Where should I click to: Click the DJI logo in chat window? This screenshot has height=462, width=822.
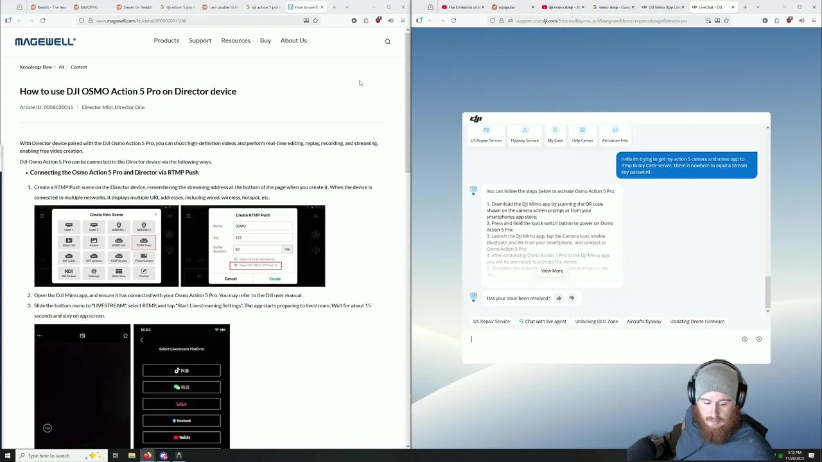click(476, 119)
